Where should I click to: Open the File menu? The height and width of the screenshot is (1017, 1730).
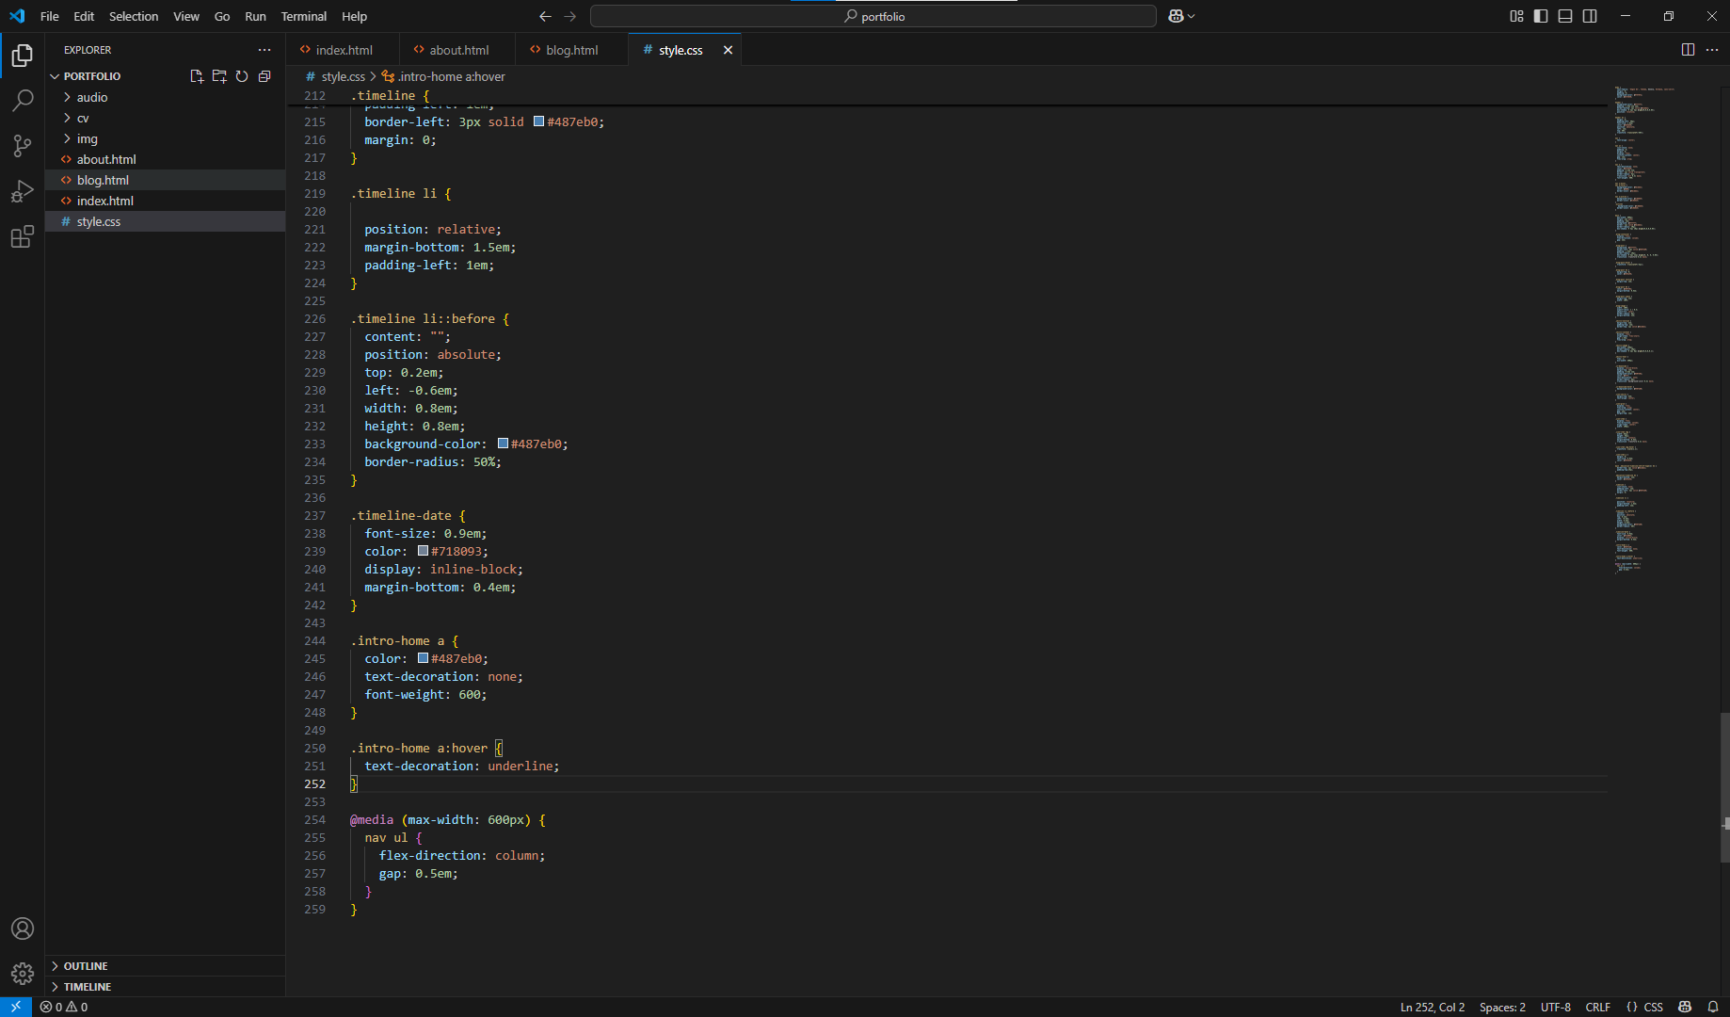50,16
